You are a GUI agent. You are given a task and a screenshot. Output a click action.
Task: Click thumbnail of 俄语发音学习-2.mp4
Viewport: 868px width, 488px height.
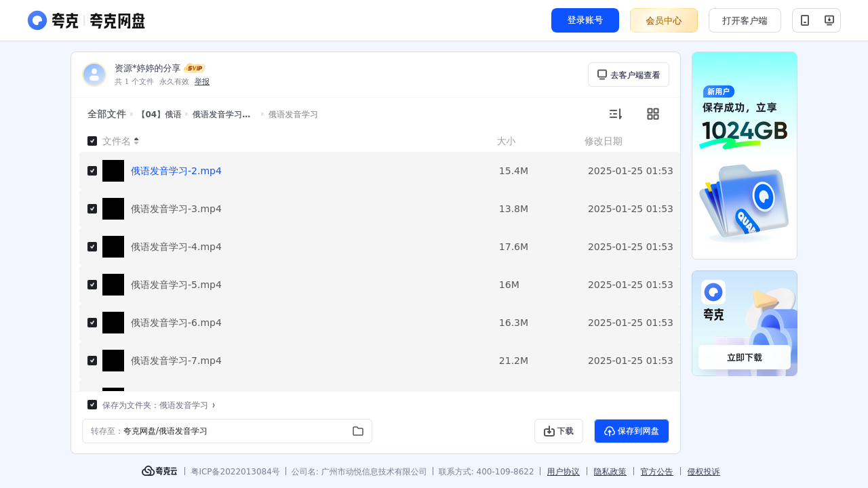(x=113, y=171)
